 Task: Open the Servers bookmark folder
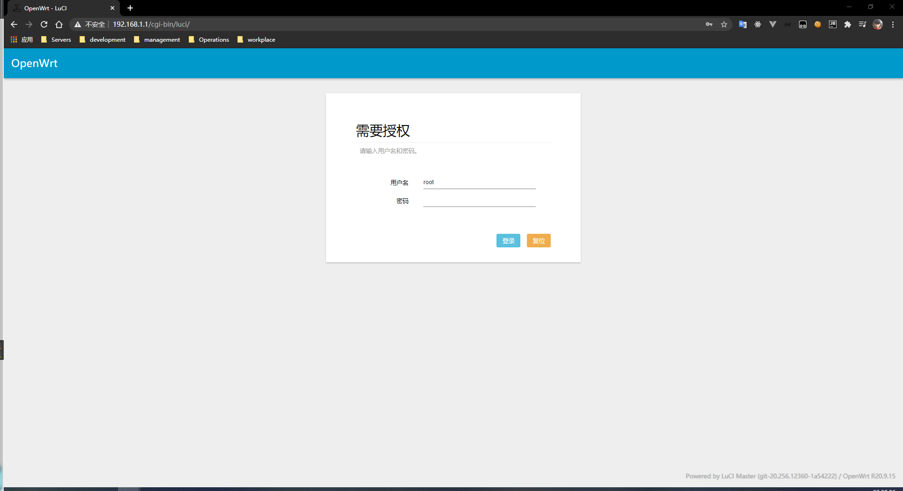click(56, 40)
